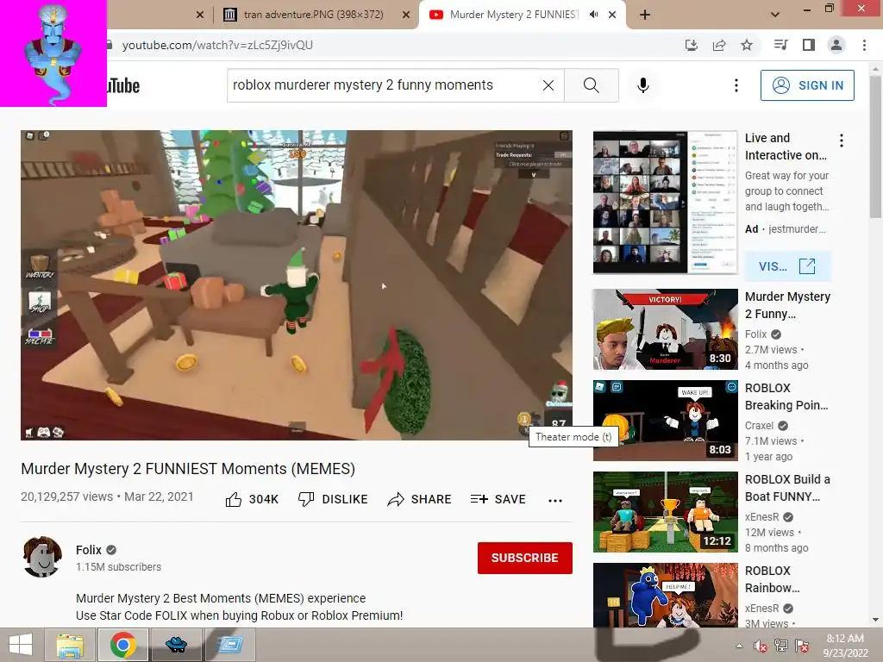Click ROBLOX Breaking Point title link
The width and height of the screenshot is (883, 662).
786,397
